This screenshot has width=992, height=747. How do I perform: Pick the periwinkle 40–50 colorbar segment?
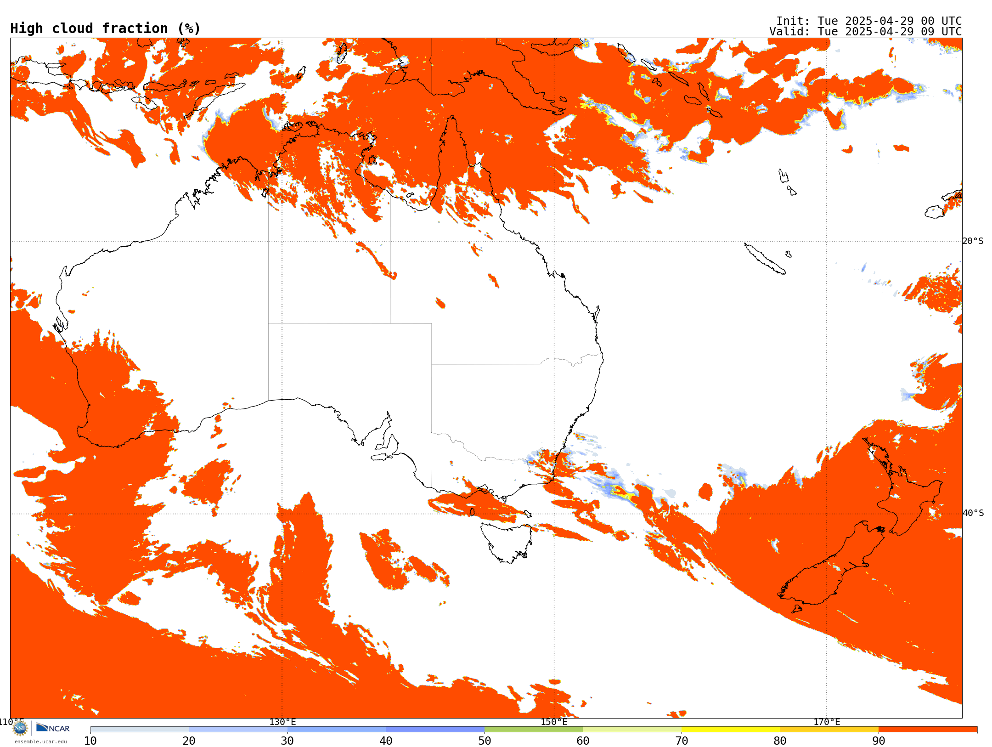(435, 730)
